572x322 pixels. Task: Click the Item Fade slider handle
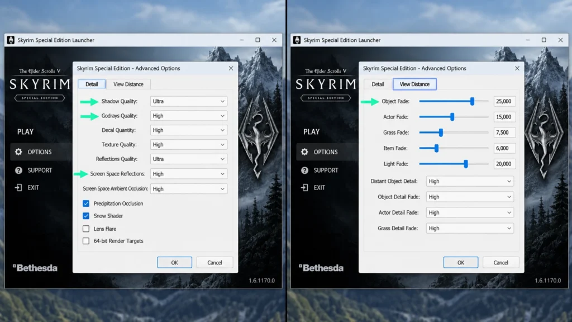point(436,148)
